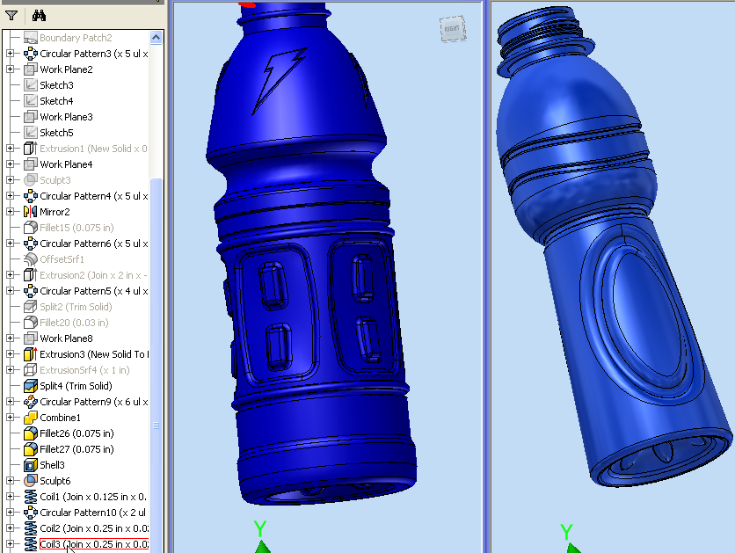This screenshot has width=735, height=553.
Task: Click the Sculpt6 feature icon
Action: 31,481
